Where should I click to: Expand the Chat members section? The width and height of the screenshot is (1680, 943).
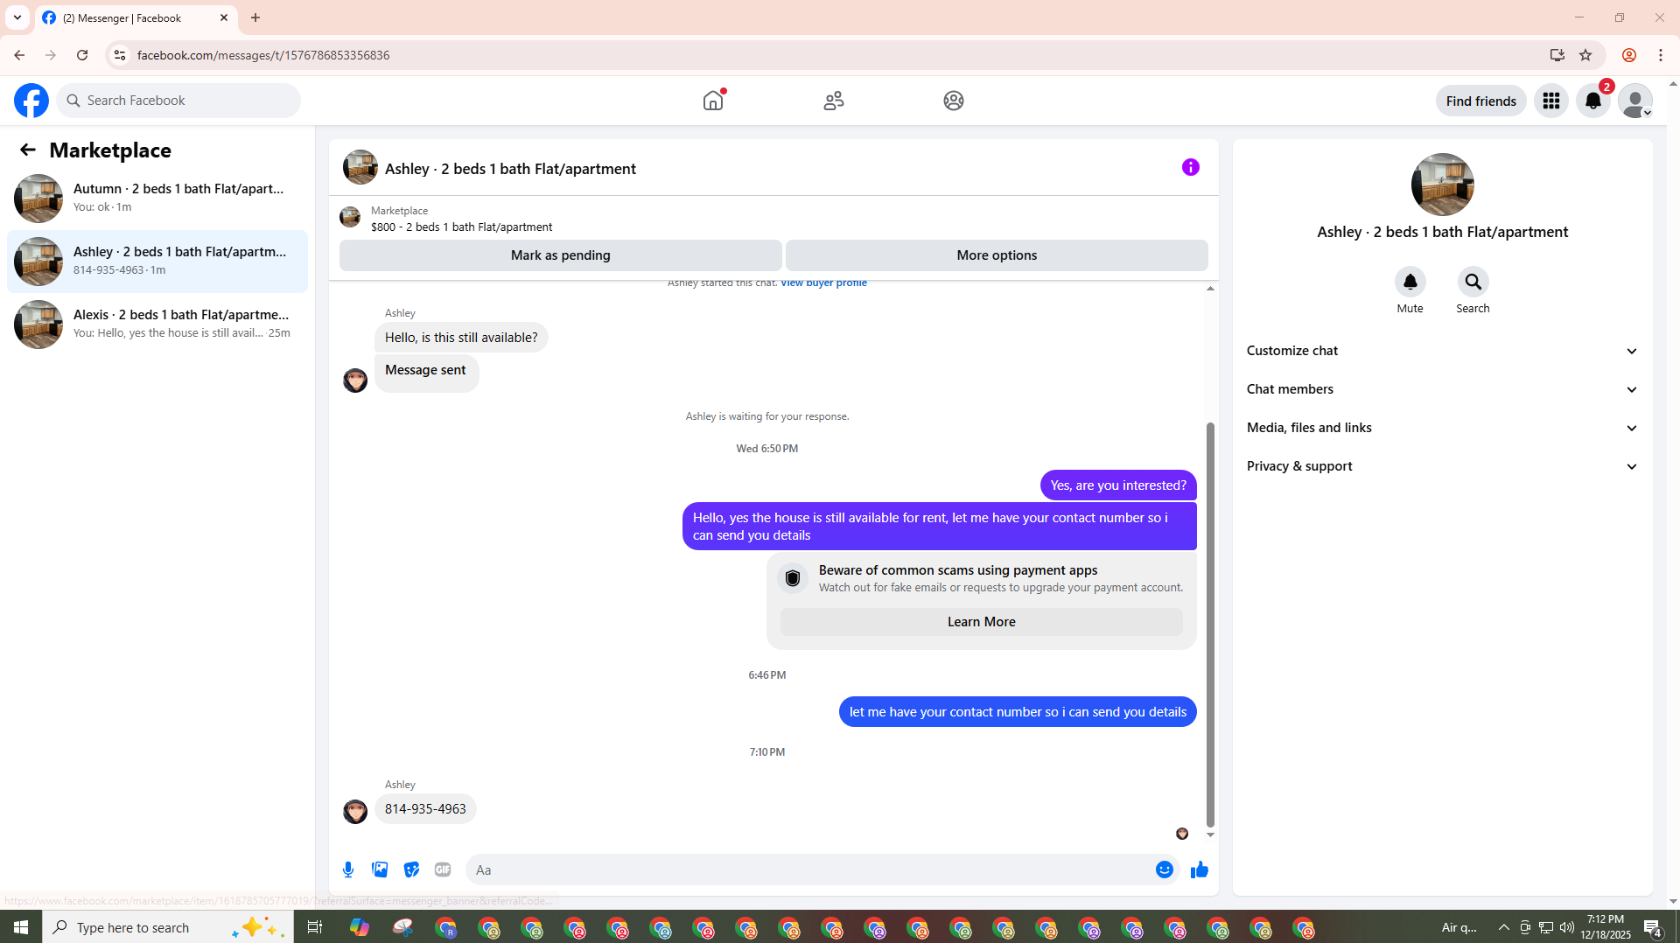(1442, 389)
